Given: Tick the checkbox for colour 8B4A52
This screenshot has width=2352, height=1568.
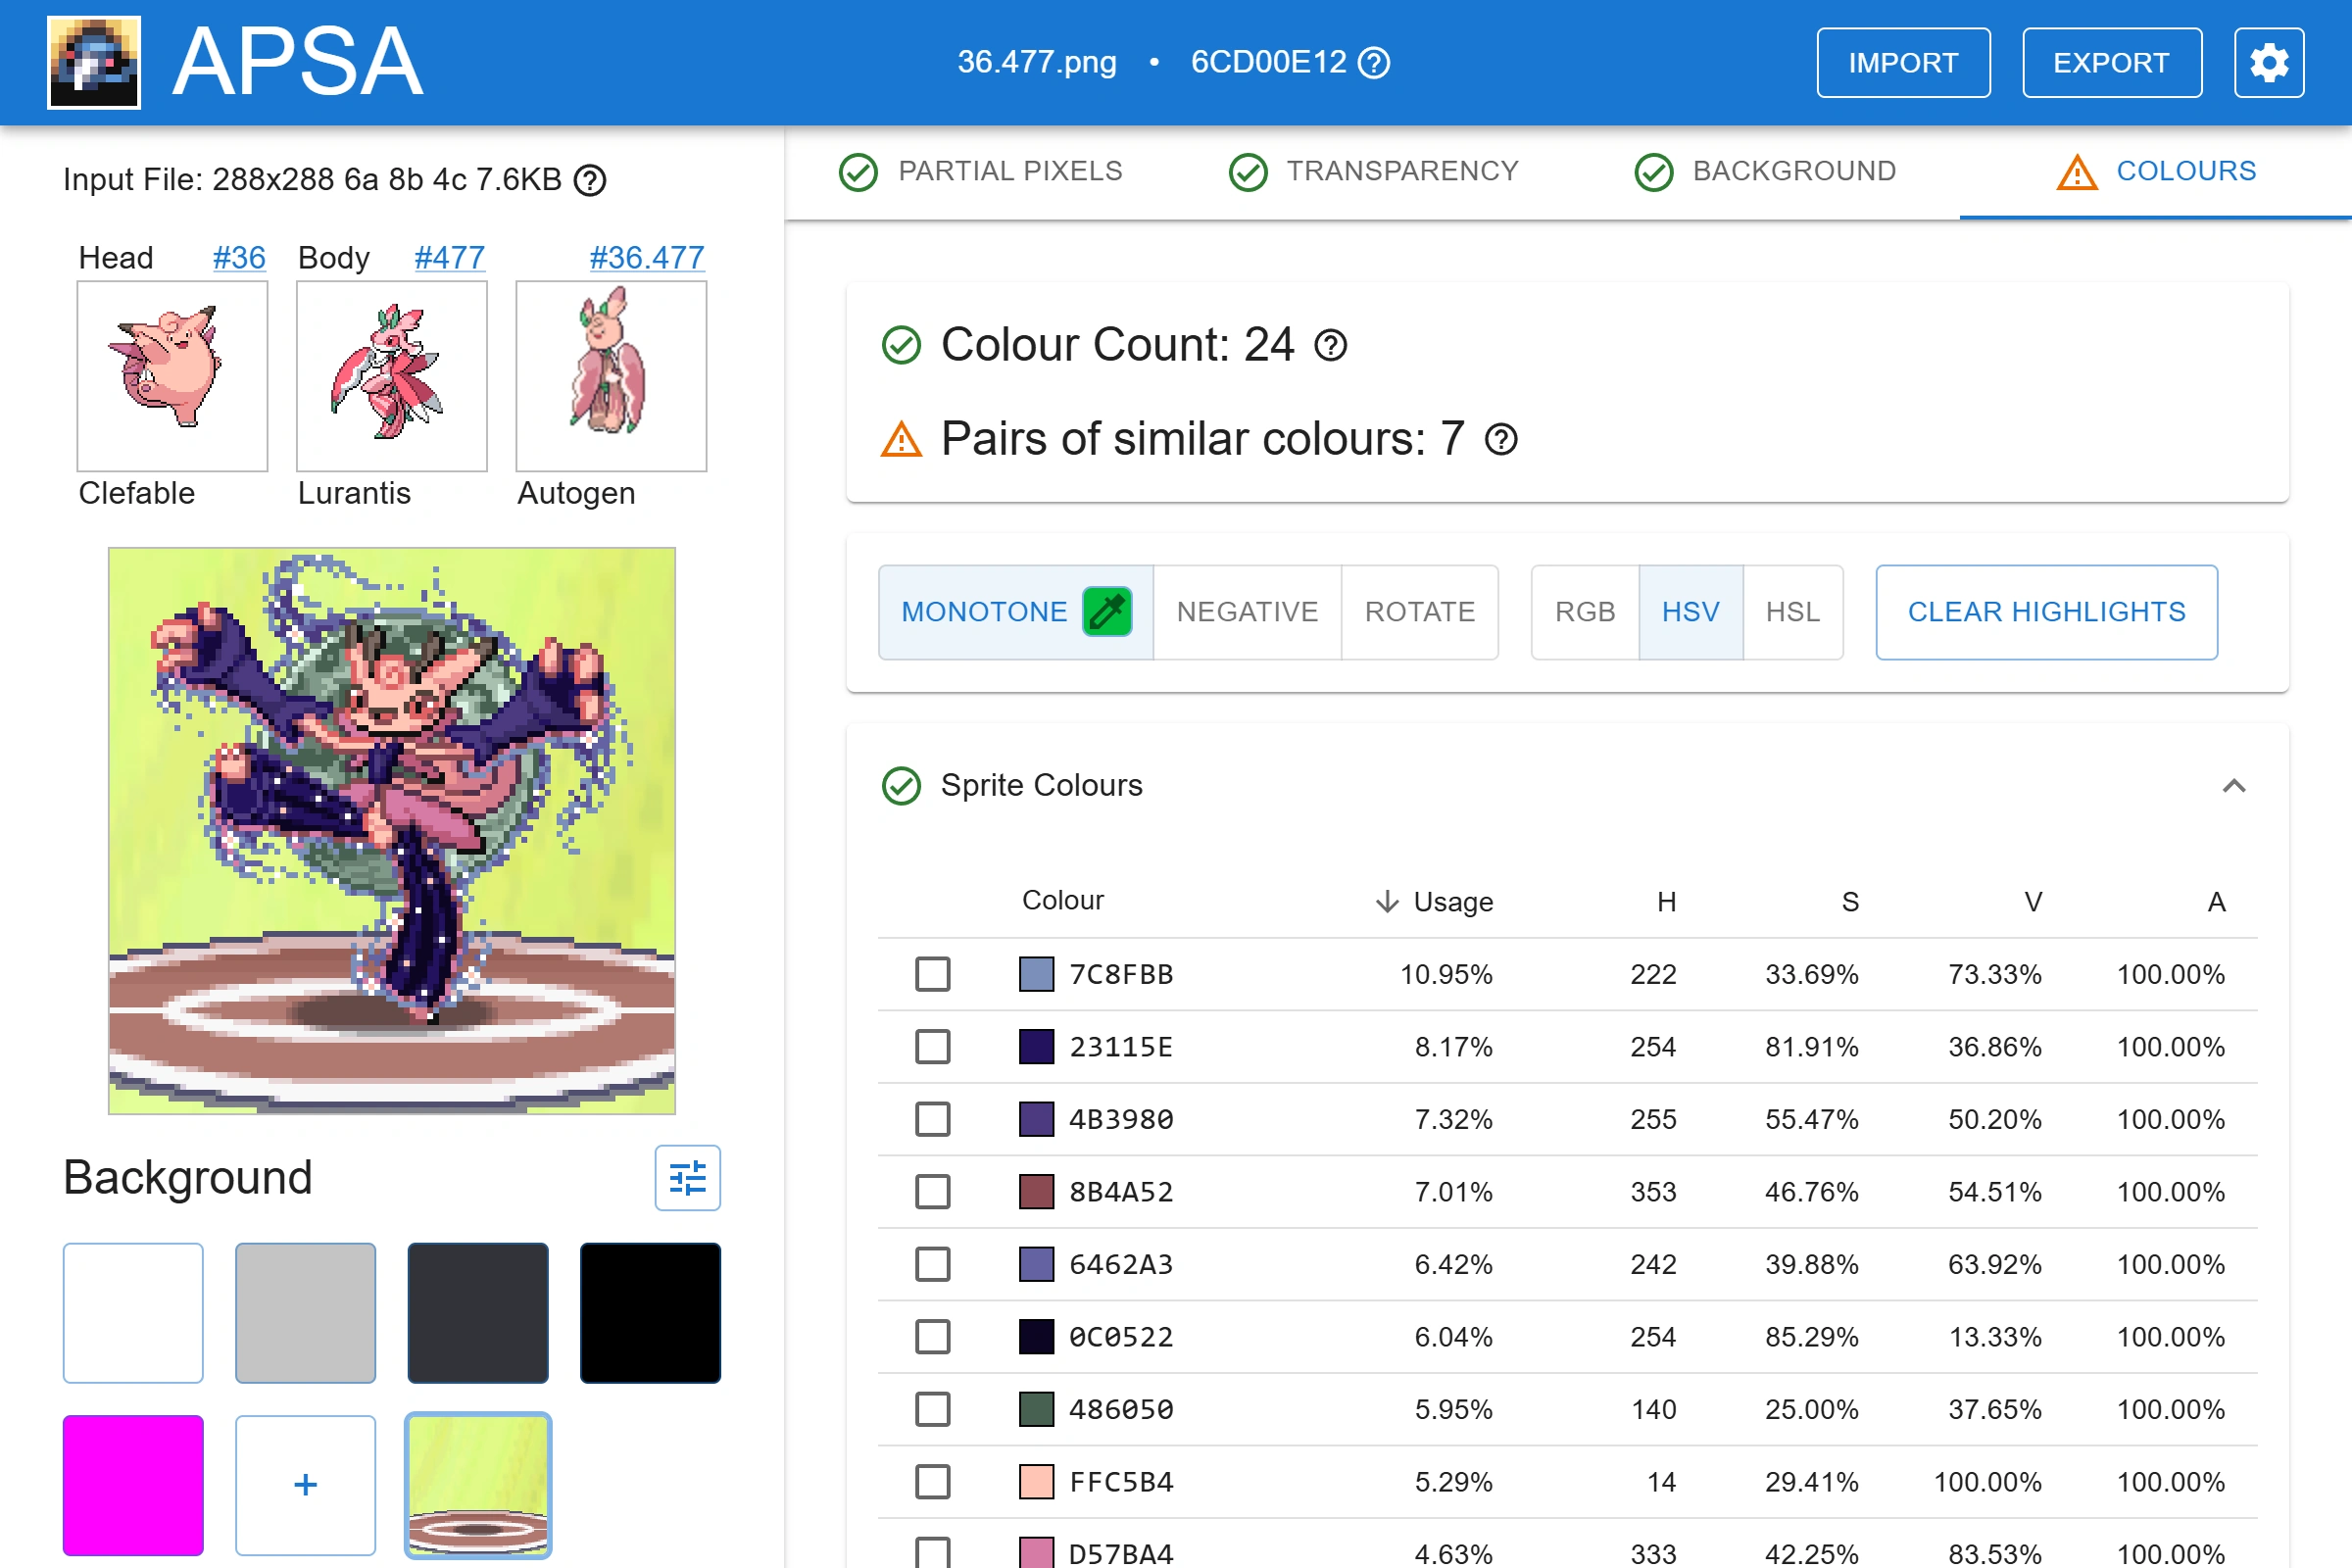Looking at the screenshot, I should pos(932,1192).
